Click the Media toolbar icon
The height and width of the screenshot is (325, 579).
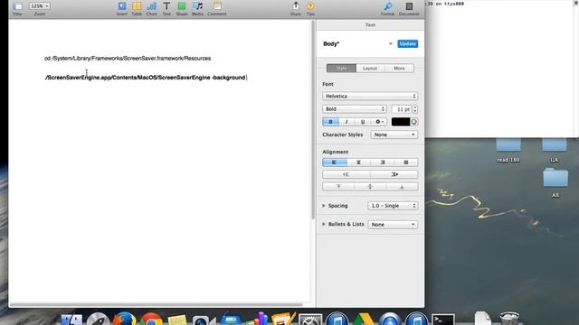[x=197, y=8]
